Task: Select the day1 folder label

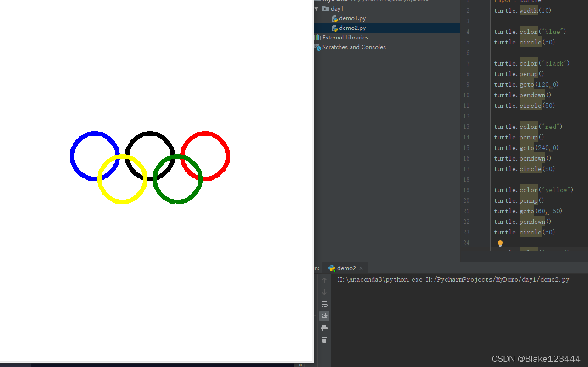Action: click(337, 9)
